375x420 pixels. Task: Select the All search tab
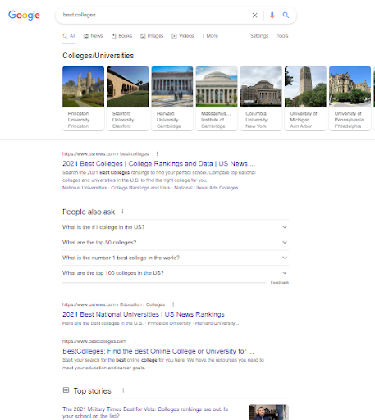(x=69, y=36)
